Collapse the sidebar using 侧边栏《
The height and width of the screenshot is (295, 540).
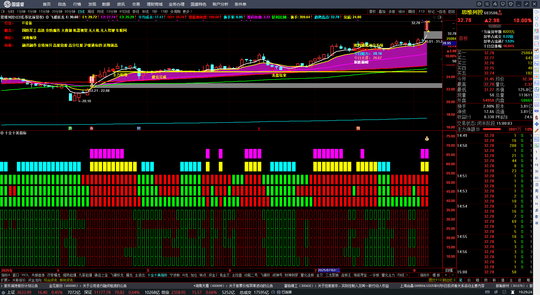[449, 280]
